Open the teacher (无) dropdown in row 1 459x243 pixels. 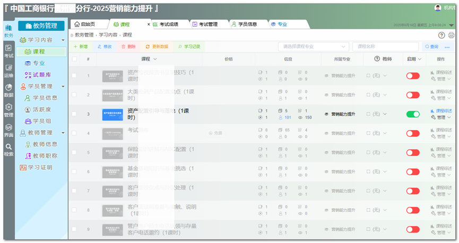[x=376, y=76]
